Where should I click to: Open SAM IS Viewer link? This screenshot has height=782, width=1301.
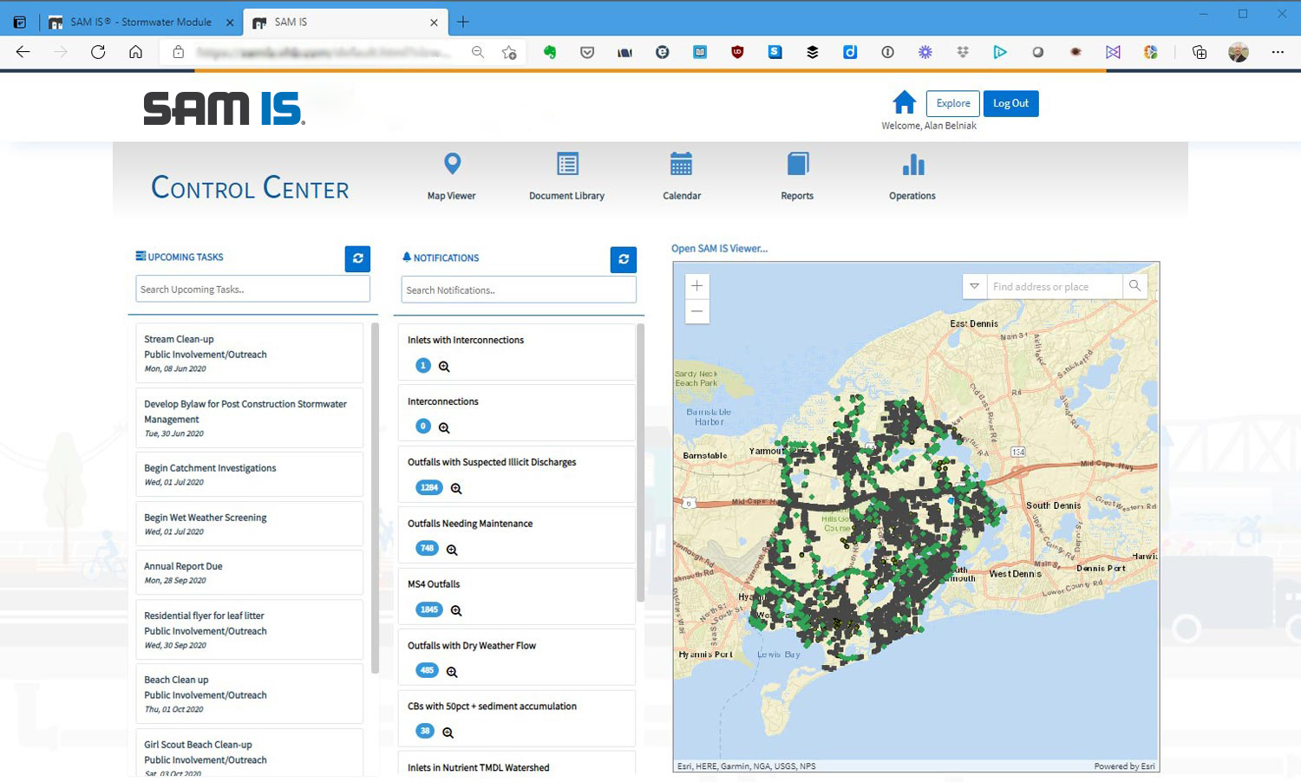(719, 248)
